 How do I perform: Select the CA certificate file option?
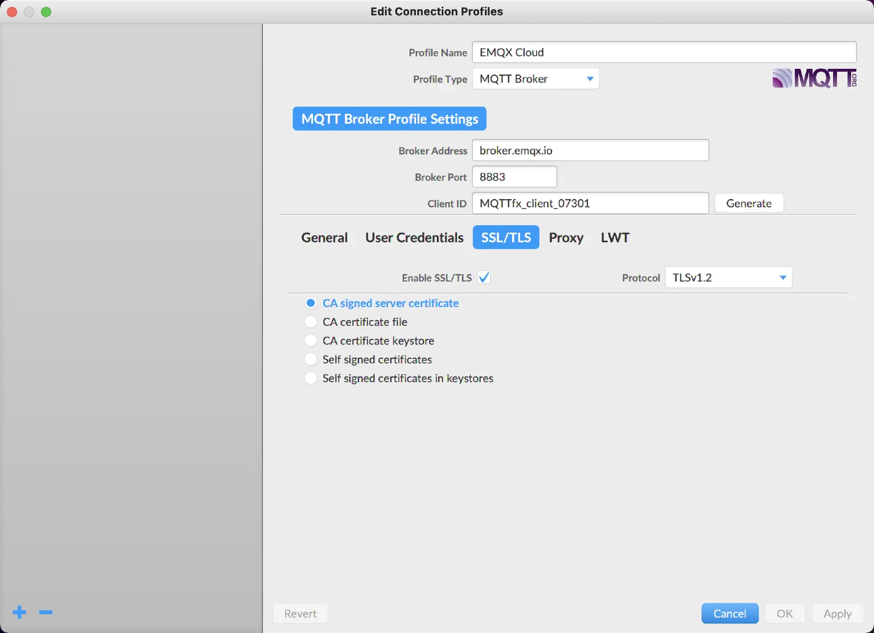(x=311, y=321)
